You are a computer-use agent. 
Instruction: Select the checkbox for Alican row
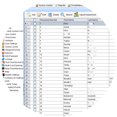point(35,55)
